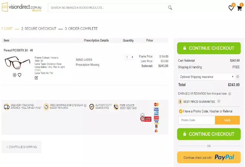Click the Lens Price $59.00 value
Image resolution: width=245 pixels, height=167 pixels.
point(164,61)
